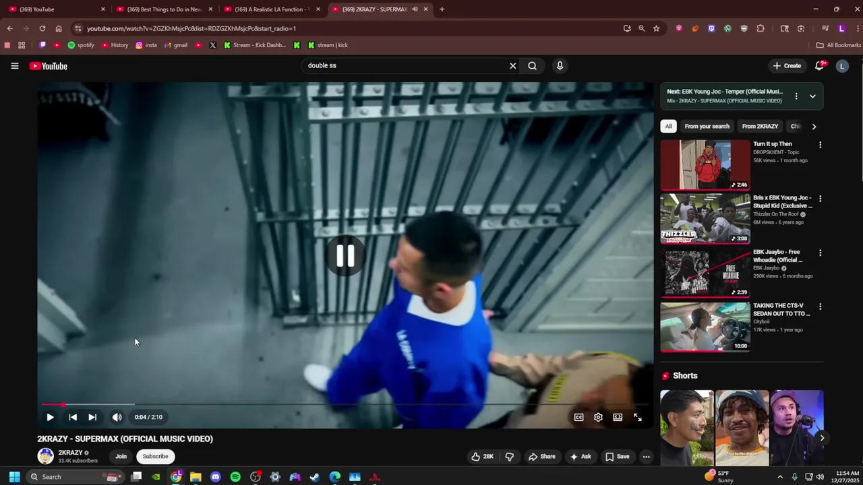Open EBK Jaaybo Free Whoadie thumbnail
This screenshot has width=863, height=485.
pyautogui.click(x=705, y=273)
